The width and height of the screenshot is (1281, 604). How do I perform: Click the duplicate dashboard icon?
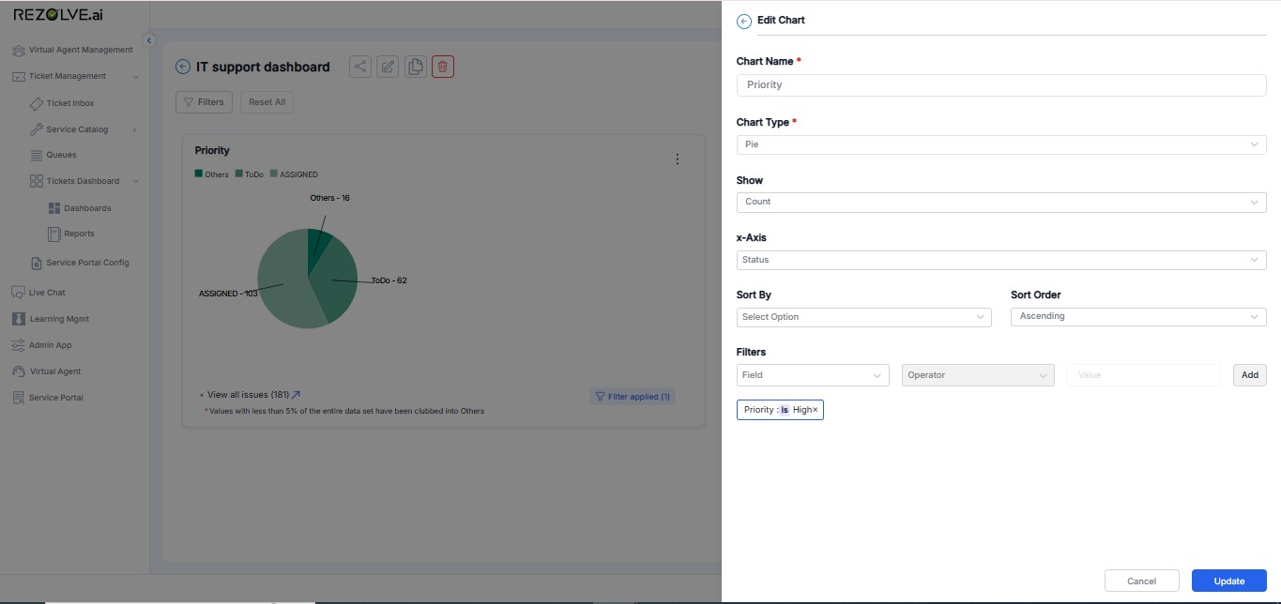pyautogui.click(x=416, y=67)
